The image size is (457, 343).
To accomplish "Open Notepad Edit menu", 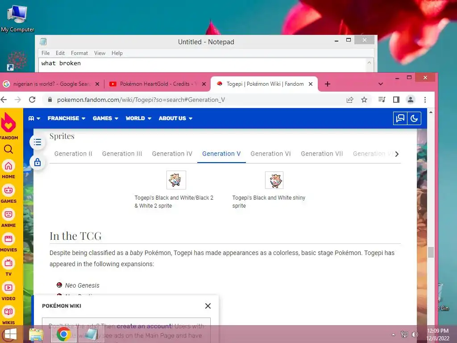I will pos(60,53).
